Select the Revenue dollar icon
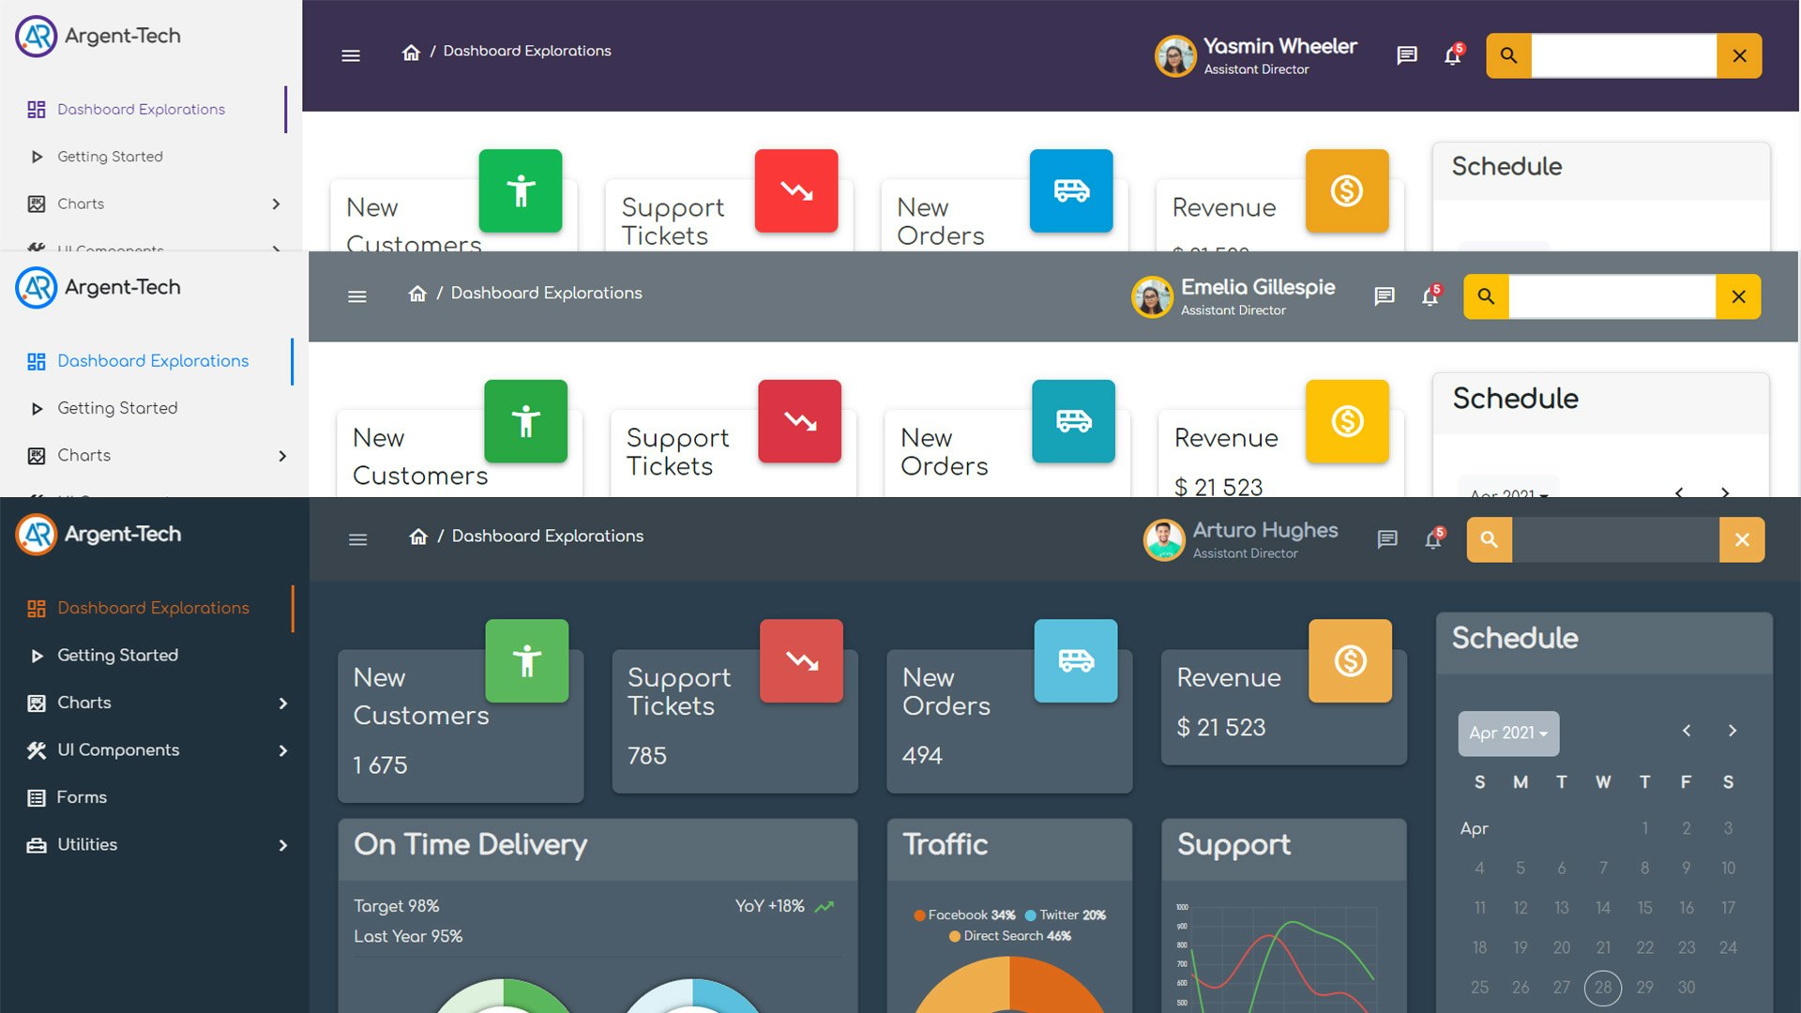The height and width of the screenshot is (1013, 1801). click(1350, 661)
